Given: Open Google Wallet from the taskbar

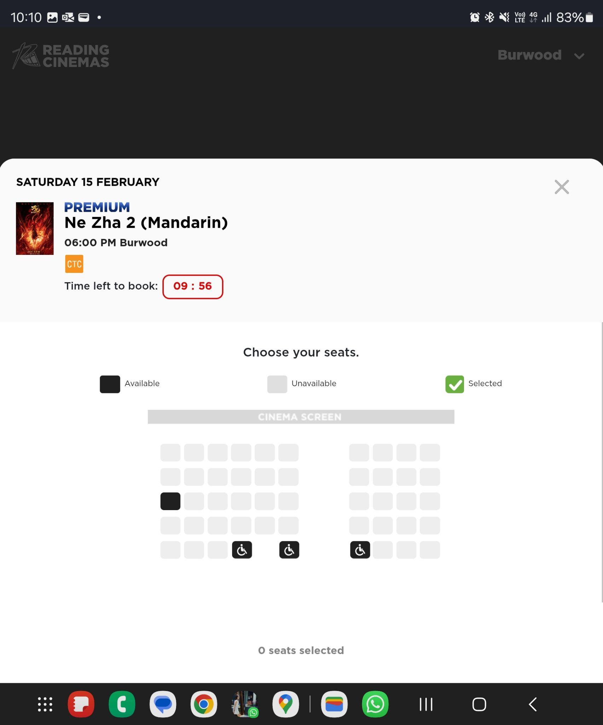Looking at the screenshot, I should 334,704.
